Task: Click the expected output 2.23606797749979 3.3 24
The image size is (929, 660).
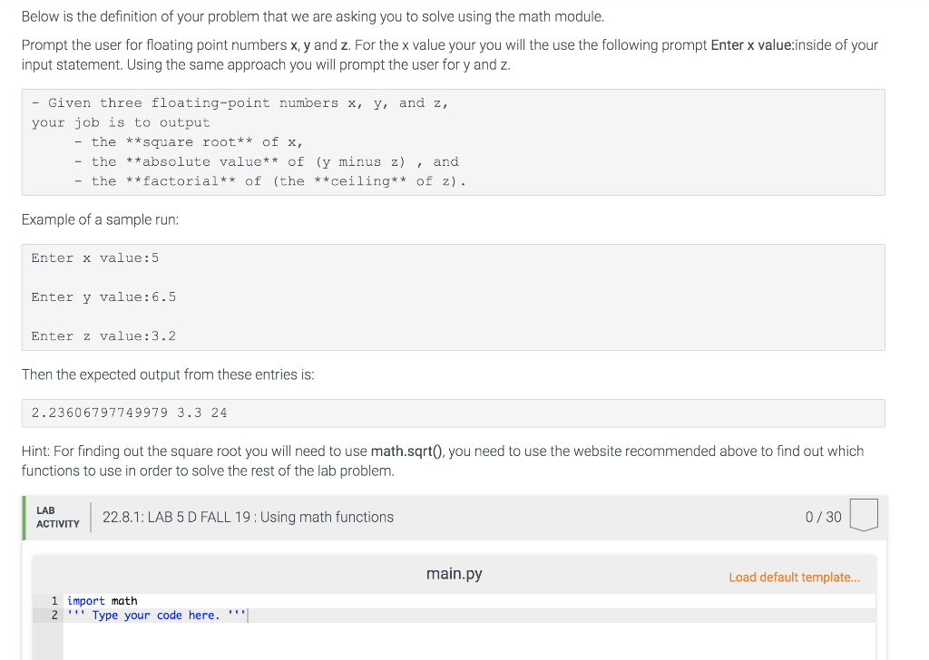Action: point(129,412)
